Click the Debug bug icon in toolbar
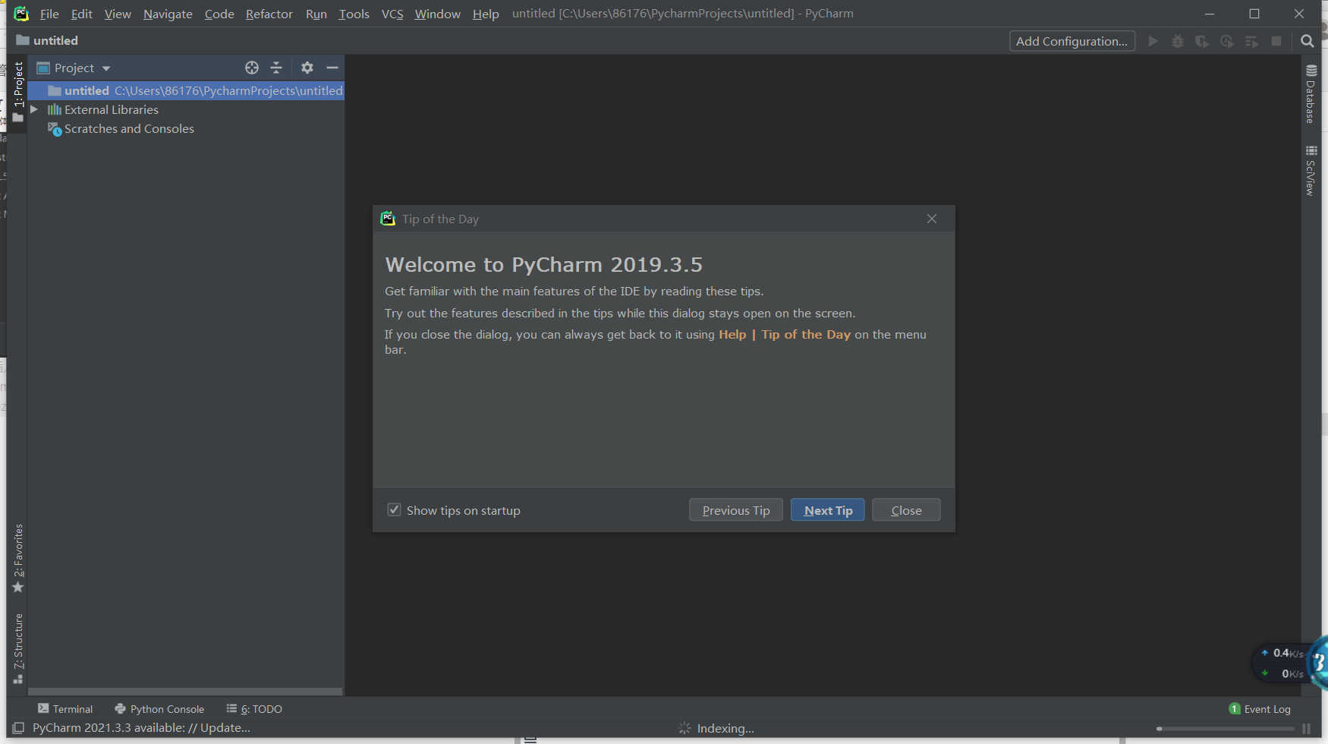This screenshot has width=1328, height=744. (x=1178, y=41)
